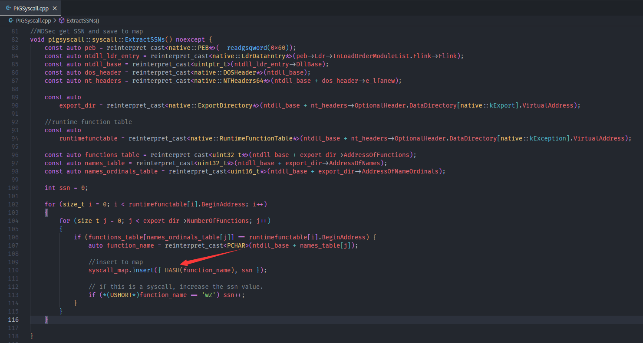
Task: Click 'AddressOfNames' on line 97
Action: (354, 163)
